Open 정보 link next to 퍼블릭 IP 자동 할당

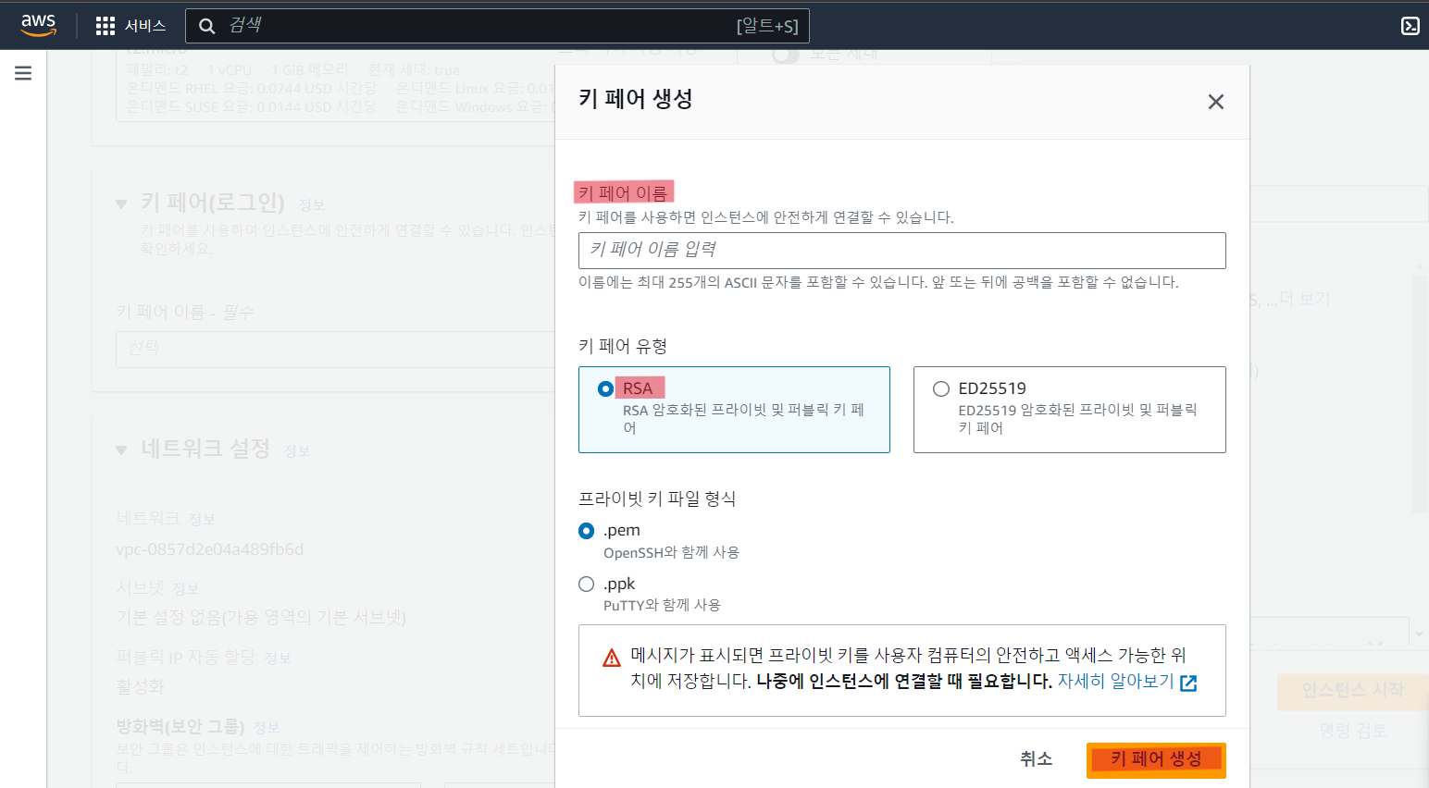pyautogui.click(x=278, y=659)
